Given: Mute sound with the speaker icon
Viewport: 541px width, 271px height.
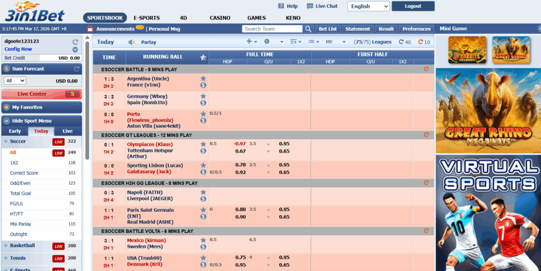Looking at the screenshot, I should coord(132,42).
